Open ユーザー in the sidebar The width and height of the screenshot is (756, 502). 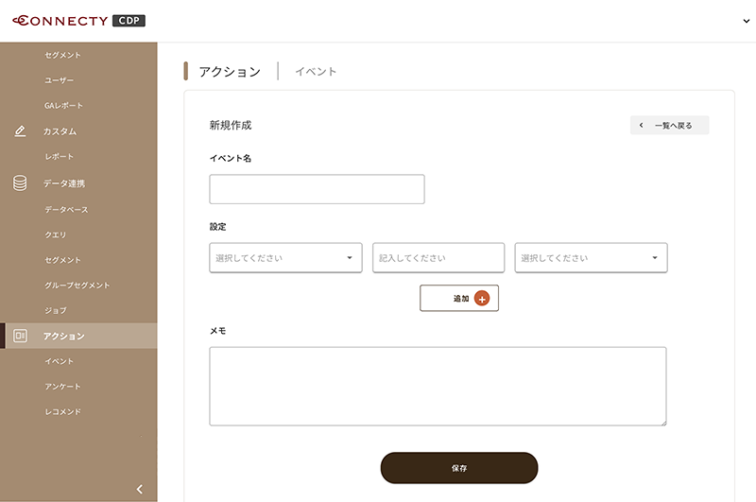[59, 80]
